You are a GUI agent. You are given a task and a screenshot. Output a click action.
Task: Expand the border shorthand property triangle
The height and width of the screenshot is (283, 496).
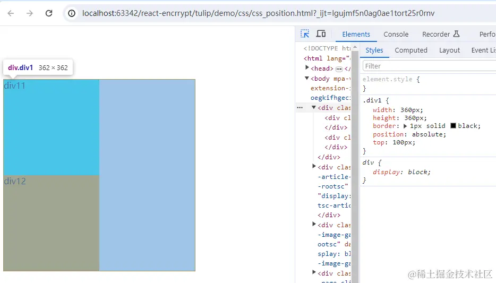(x=405, y=126)
